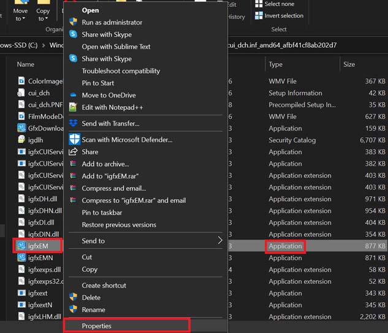Click the WinRAR icon beside Compress and email
The width and height of the screenshot is (388, 333).
[x=73, y=188]
